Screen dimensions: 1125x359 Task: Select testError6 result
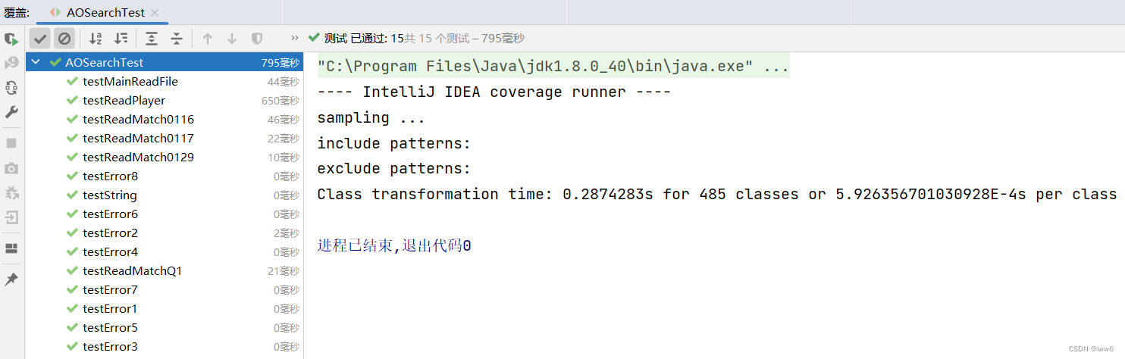click(x=164, y=214)
